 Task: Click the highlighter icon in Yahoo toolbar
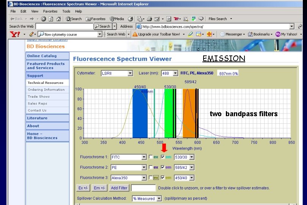(190, 34)
